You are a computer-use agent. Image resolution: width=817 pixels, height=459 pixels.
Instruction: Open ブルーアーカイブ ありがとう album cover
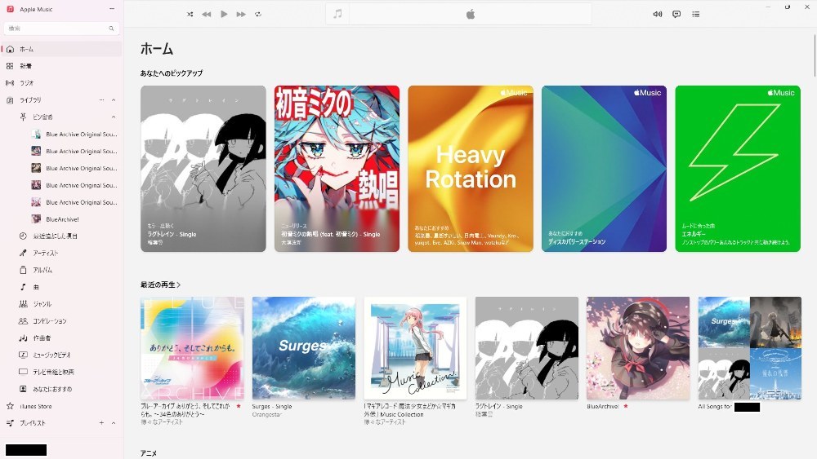tap(192, 348)
